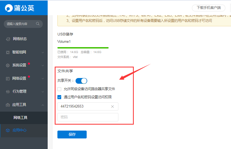
Task: Click the 网络状态 planet icon
Action: click(x=8, y=39)
